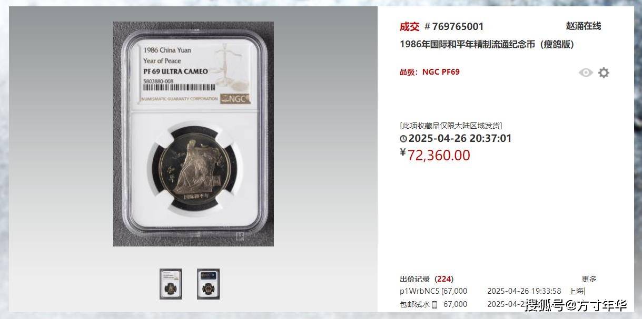Click lot number 769765001

pos(454,26)
